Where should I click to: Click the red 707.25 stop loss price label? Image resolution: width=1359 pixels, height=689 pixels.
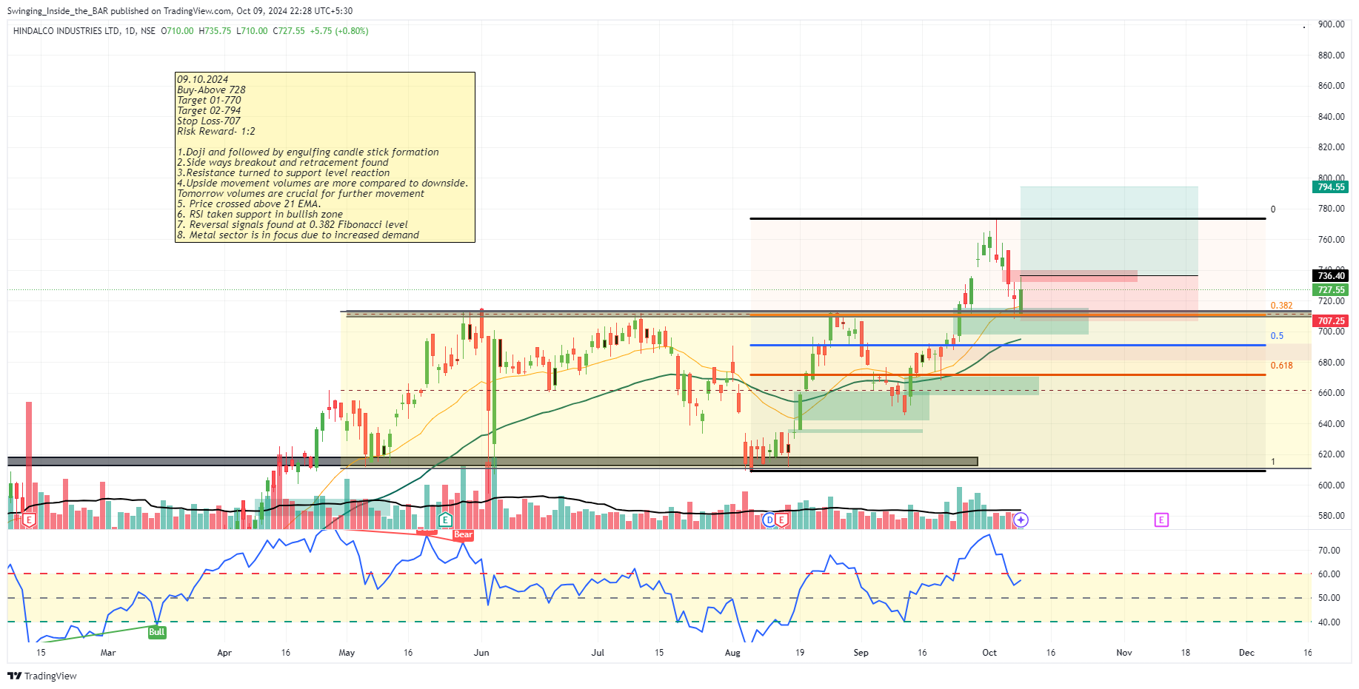pyautogui.click(x=1331, y=321)
